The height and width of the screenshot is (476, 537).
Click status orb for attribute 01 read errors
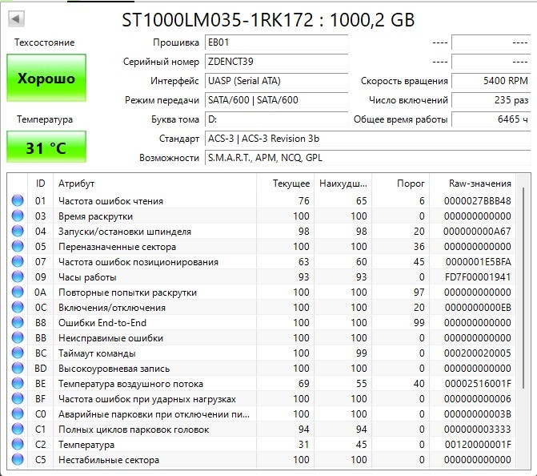pos(18,200)
